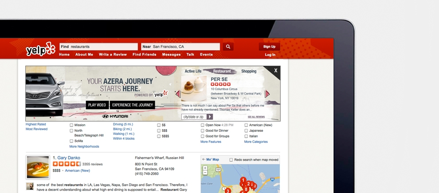Click the Log In link

click(x=270, y=55)
